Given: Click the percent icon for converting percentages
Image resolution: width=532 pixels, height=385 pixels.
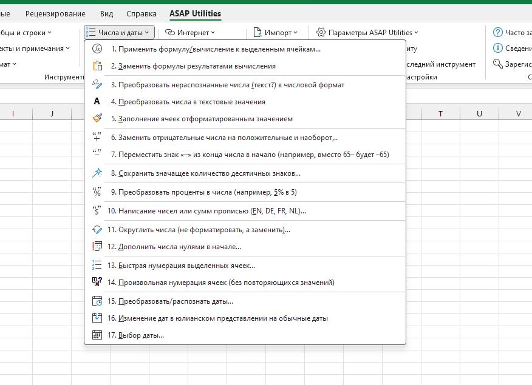Looking at the screenshot, I should (97, 192).
